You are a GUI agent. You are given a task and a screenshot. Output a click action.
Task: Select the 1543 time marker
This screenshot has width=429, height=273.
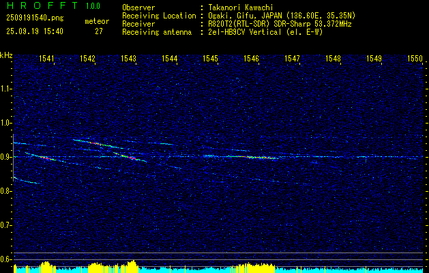click(128, 59)
